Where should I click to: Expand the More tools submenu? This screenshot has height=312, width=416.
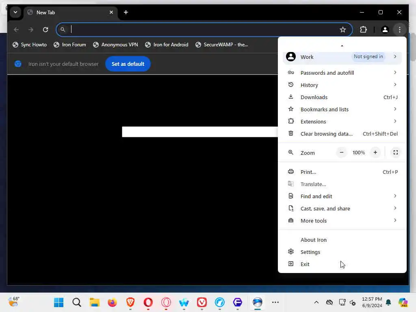click(342, 221)
